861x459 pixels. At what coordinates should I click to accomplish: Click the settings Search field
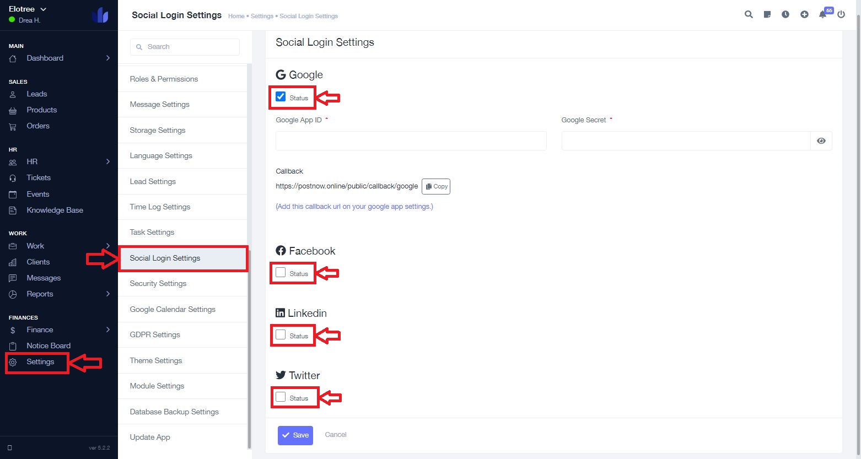coord(185,47)
